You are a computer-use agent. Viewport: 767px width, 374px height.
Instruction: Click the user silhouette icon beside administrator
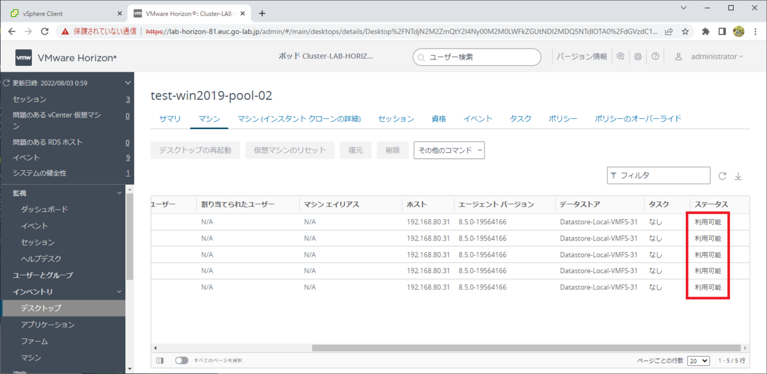(679, 56)
